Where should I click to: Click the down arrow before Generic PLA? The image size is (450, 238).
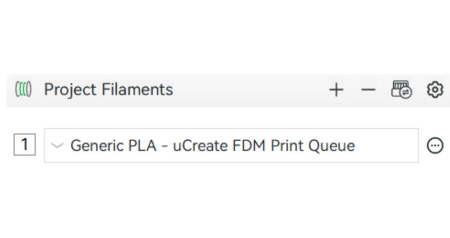[x=57, y=146]
